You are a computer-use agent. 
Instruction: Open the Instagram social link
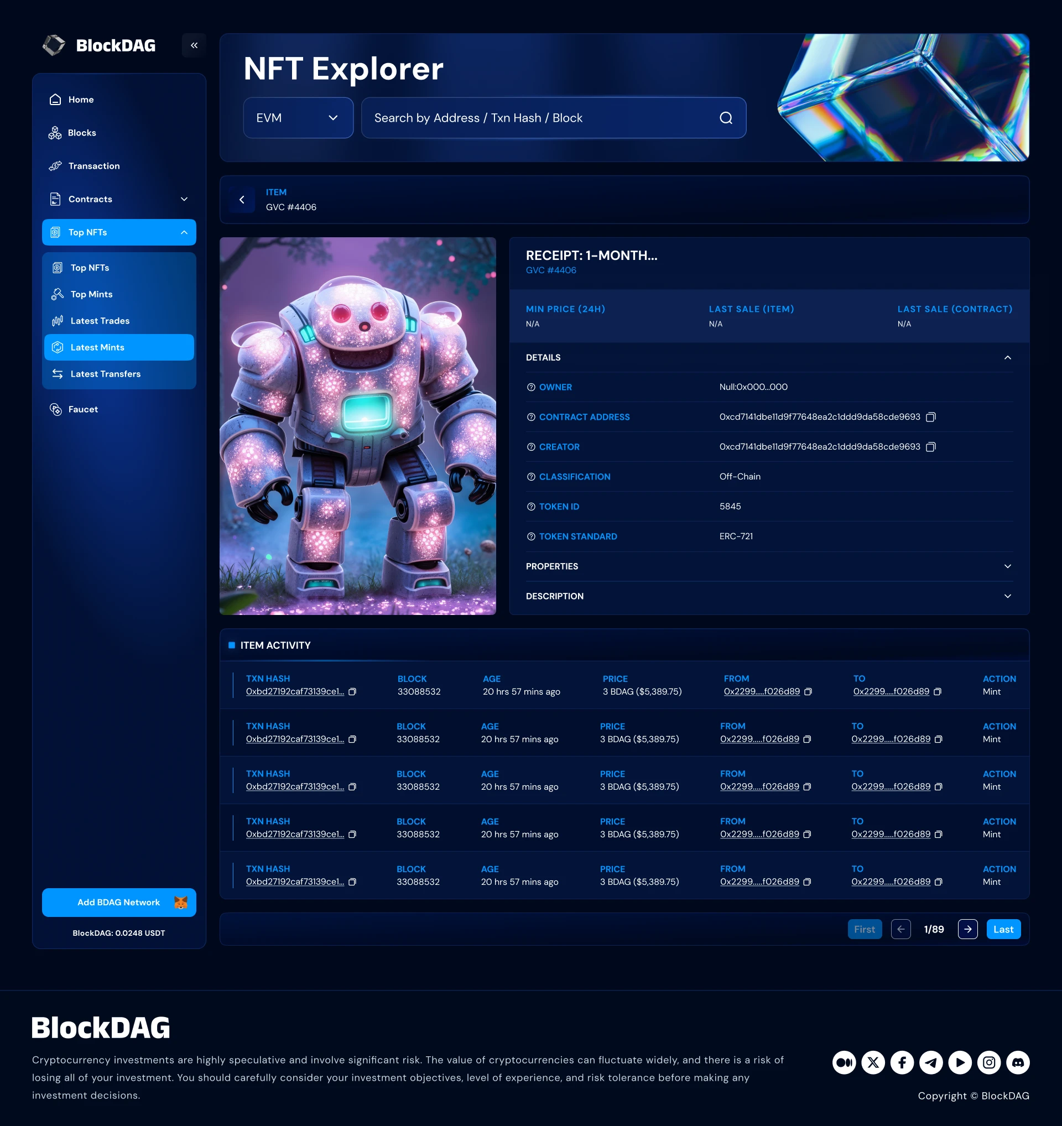tap(988, 1062)
